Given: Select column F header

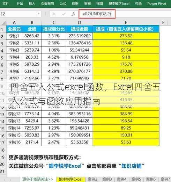Looking at the screenshot, I should pos(163,22).
